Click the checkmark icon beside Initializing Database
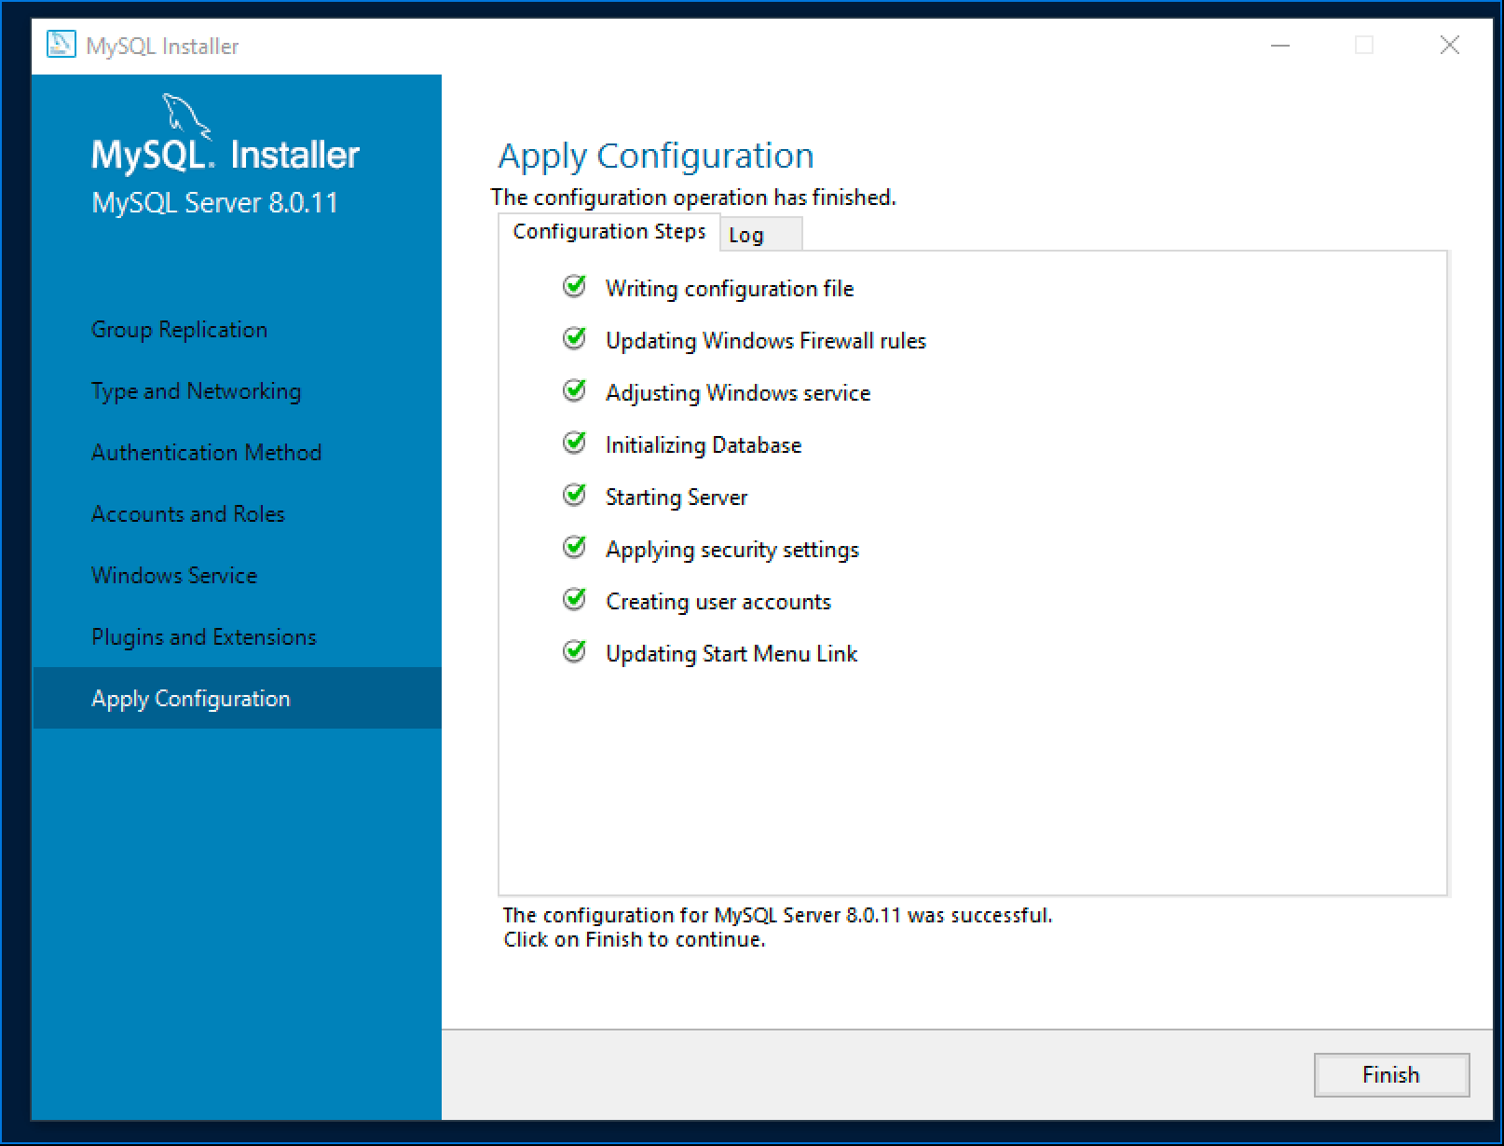This screenshot has width=1504, height=1146. pos(575,443)
